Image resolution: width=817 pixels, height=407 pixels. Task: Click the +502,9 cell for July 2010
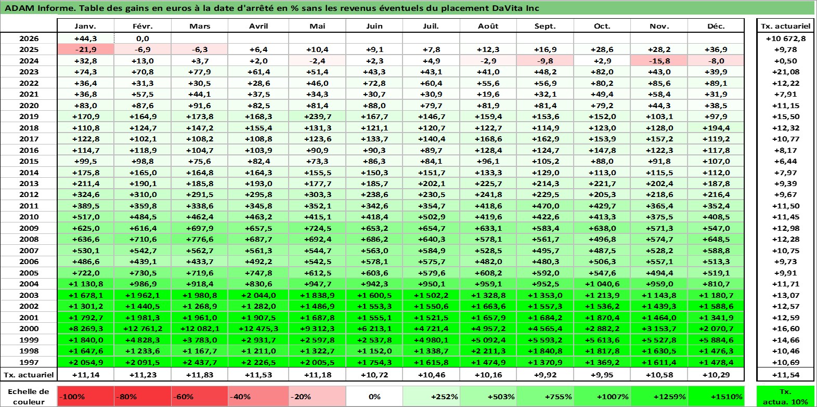pos(431,217)
